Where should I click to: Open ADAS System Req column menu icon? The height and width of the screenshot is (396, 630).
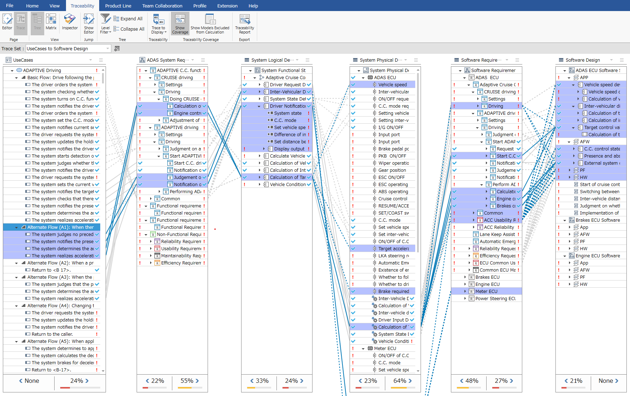coord(203,60)
